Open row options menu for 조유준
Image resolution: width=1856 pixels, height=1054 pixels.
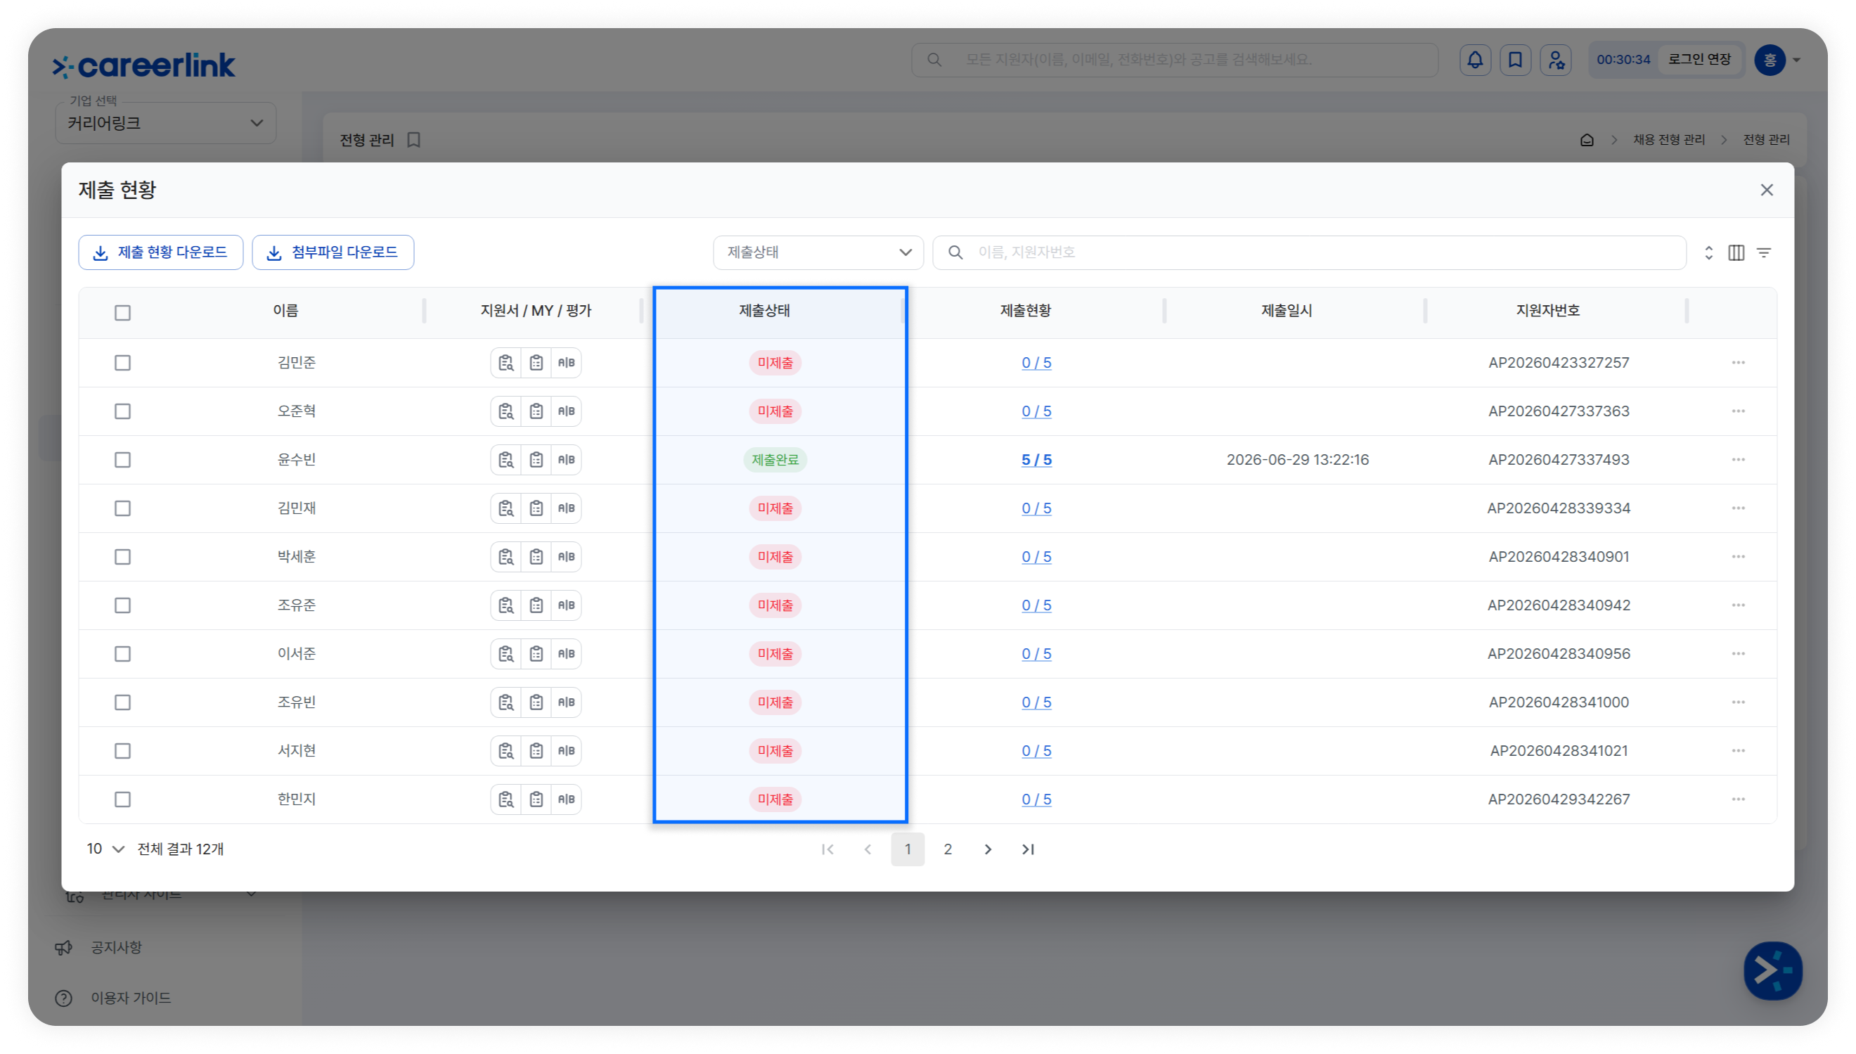[x=1738, y=605]
